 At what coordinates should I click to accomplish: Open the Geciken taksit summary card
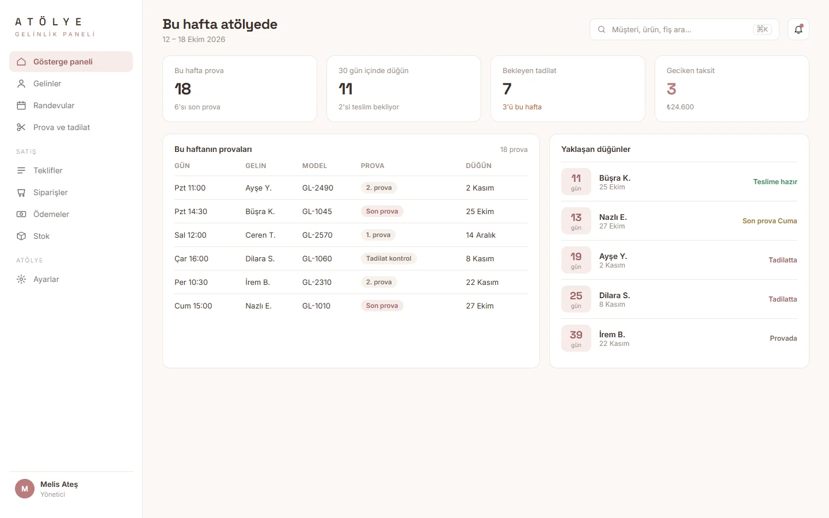click(x=732, y=89)
